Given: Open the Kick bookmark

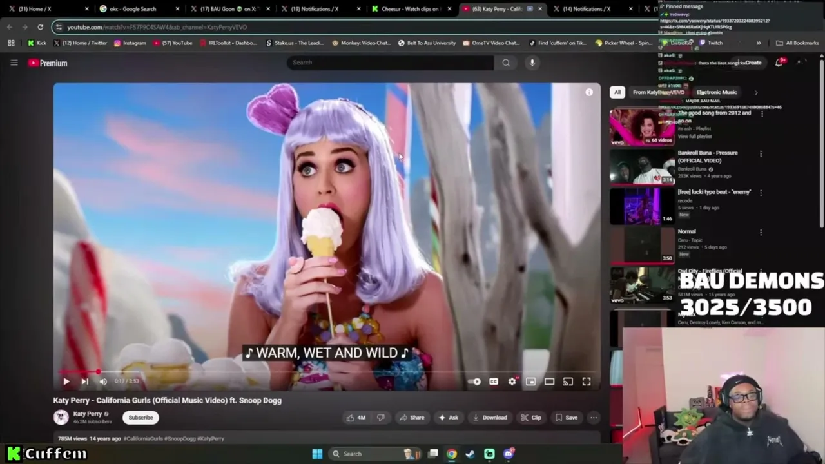Looking at the screenshot, I should (x=36, y=43).
